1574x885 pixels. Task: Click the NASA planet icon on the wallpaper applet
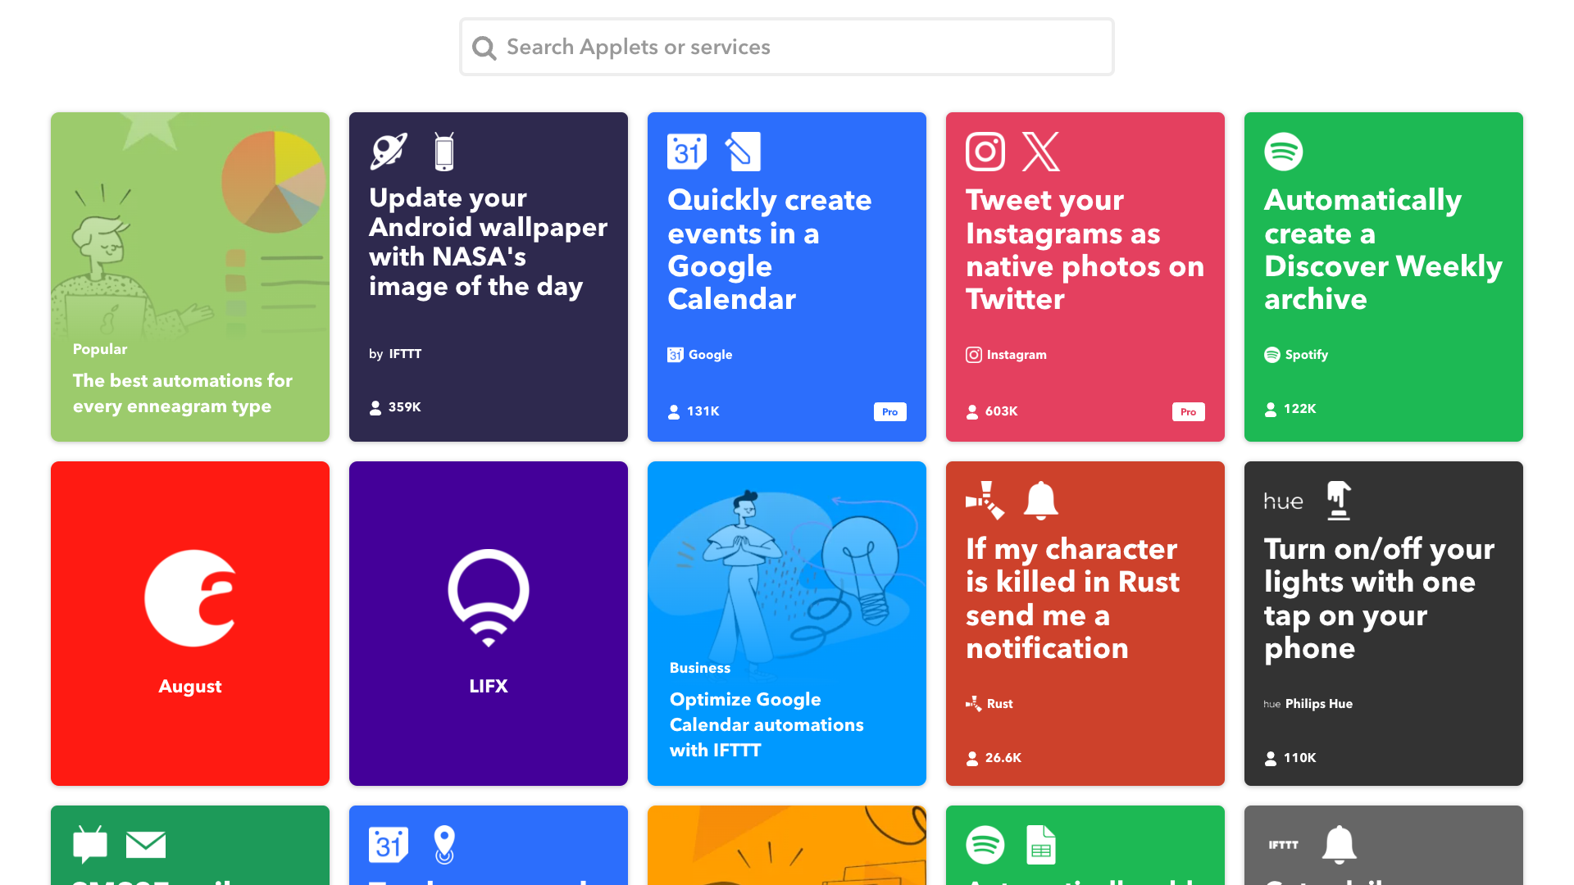pos(389,151)
